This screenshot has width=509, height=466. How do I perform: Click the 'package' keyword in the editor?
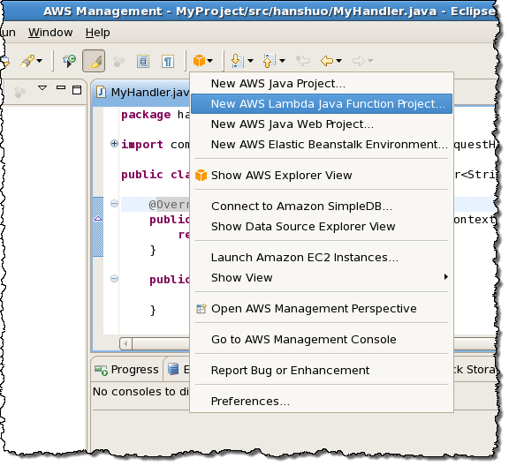pyautogui.click(x=146, y=115)
